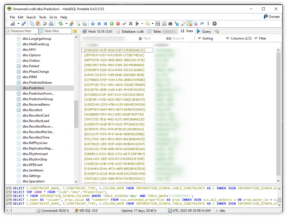The image size is (287, 217).
Task: Open the session manager connection icon
Action: pyautogui.click(x=13, y=24)
